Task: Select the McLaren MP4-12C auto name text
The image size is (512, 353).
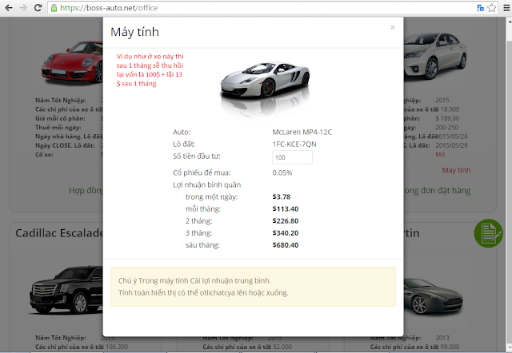Action: coord(302,132)
